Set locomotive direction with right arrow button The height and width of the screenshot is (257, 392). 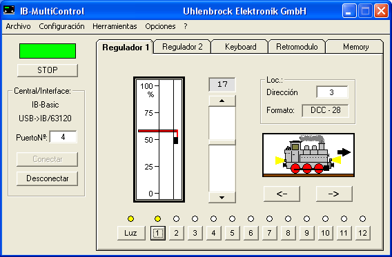[x=334, y=194]
